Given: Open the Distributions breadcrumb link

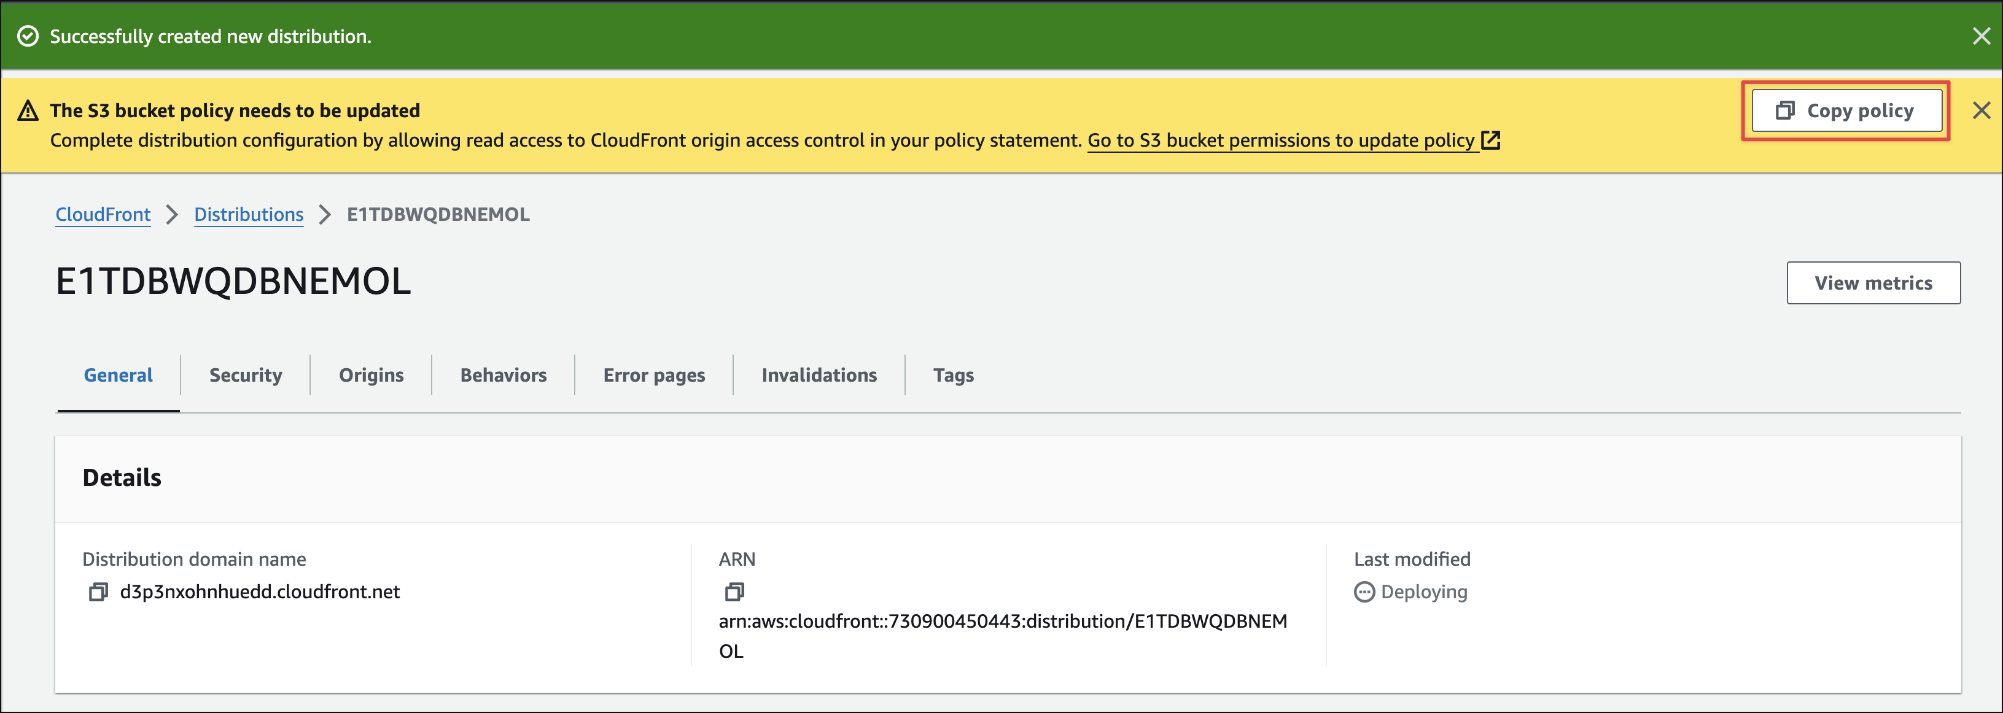Looking at the screenshot, I should (x=248, y=214).
